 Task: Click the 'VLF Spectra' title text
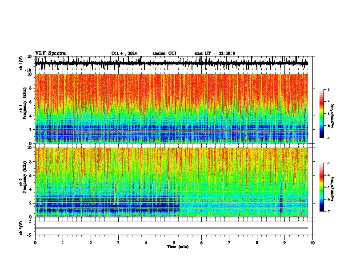click(50, 53)
